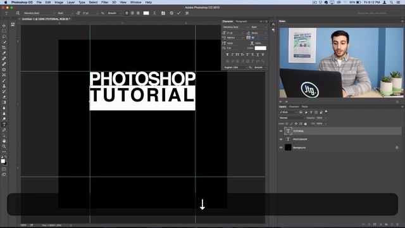Hide the TUTORIAL layer

pos(281,131)
